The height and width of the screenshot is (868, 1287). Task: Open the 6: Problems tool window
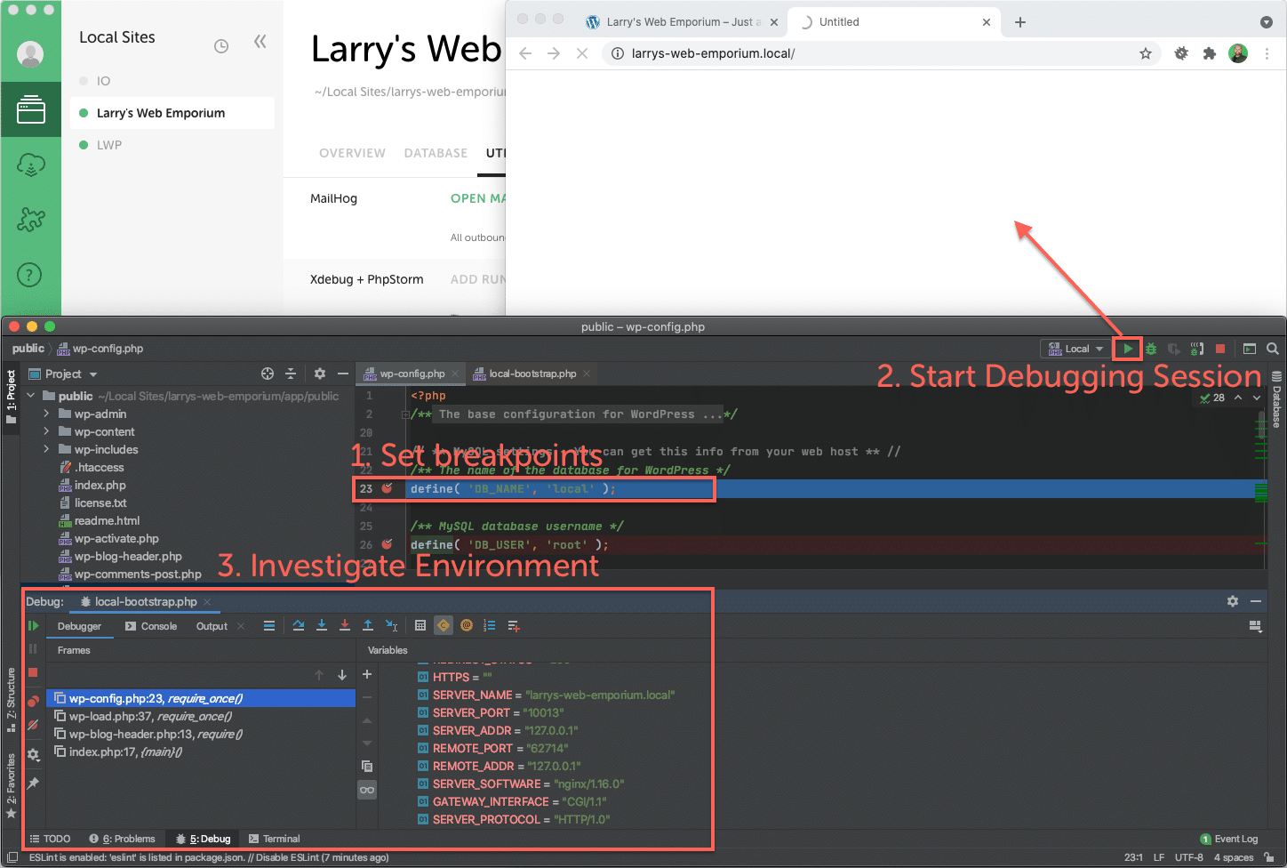coord(122,839)
